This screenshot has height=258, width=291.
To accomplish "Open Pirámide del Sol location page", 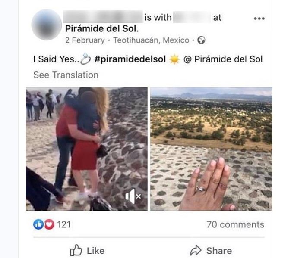I will [102, 29].
